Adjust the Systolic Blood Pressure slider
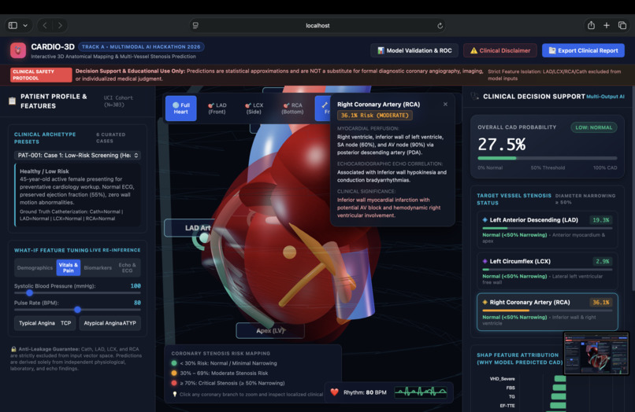This screenshot has width=635, height=412. tap(77, 292)
